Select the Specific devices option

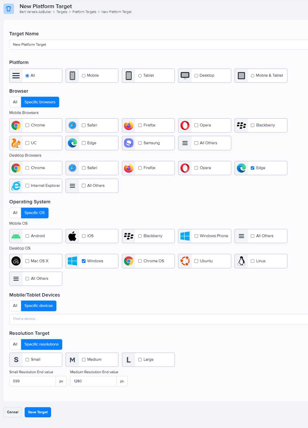click(x=38, y=306)
